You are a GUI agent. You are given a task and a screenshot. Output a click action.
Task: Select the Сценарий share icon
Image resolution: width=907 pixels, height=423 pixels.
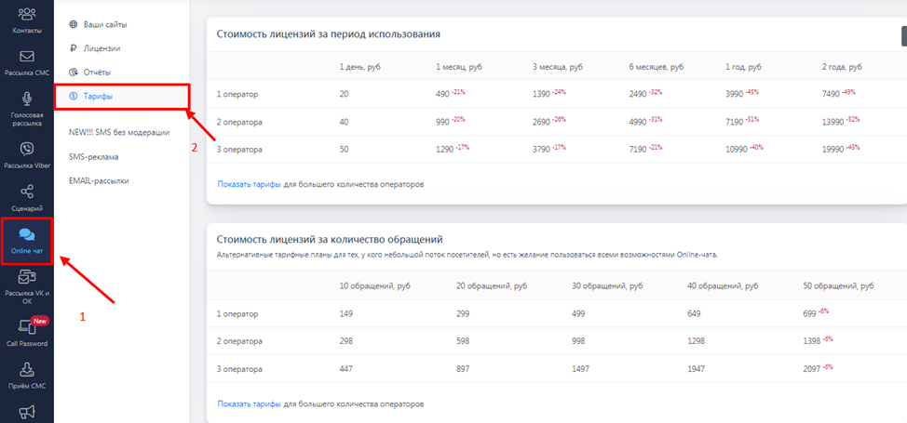pyautogui.click(x=27, y=192)
